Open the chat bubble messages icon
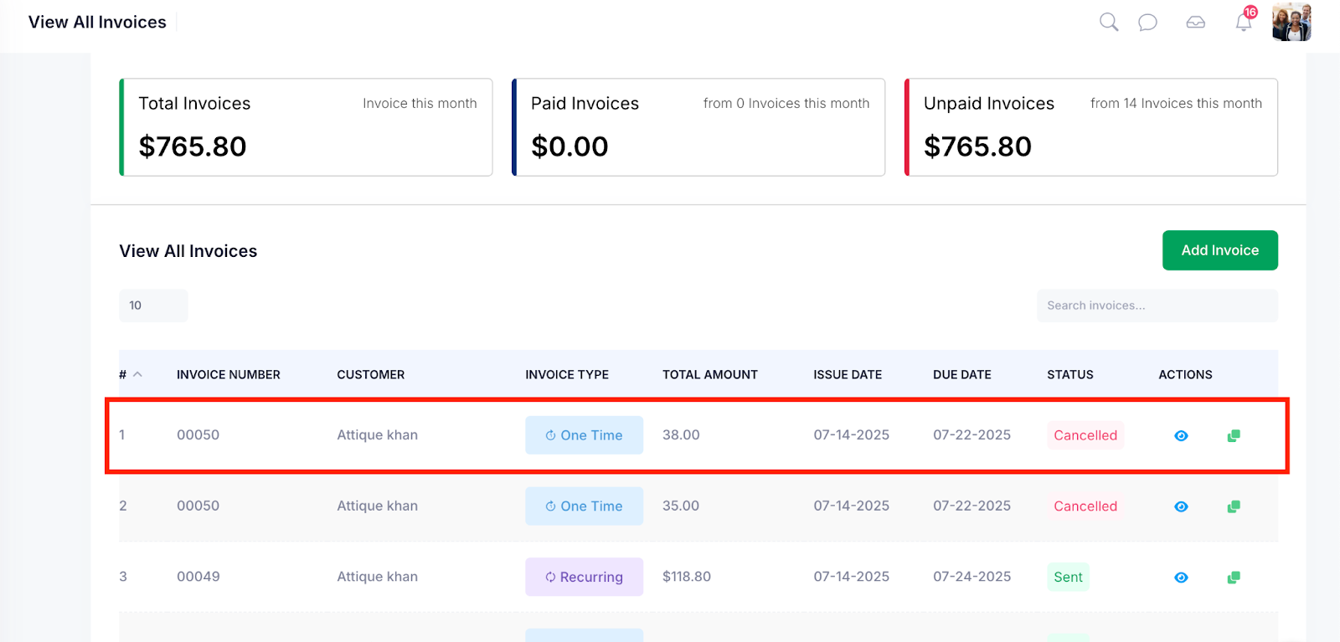Image resolution: width=1340 pixels, height=642 pixels. 1147,23
